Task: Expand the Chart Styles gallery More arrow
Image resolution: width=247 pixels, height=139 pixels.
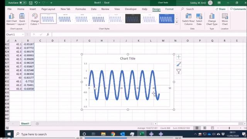Action: (x=177, y=22)
